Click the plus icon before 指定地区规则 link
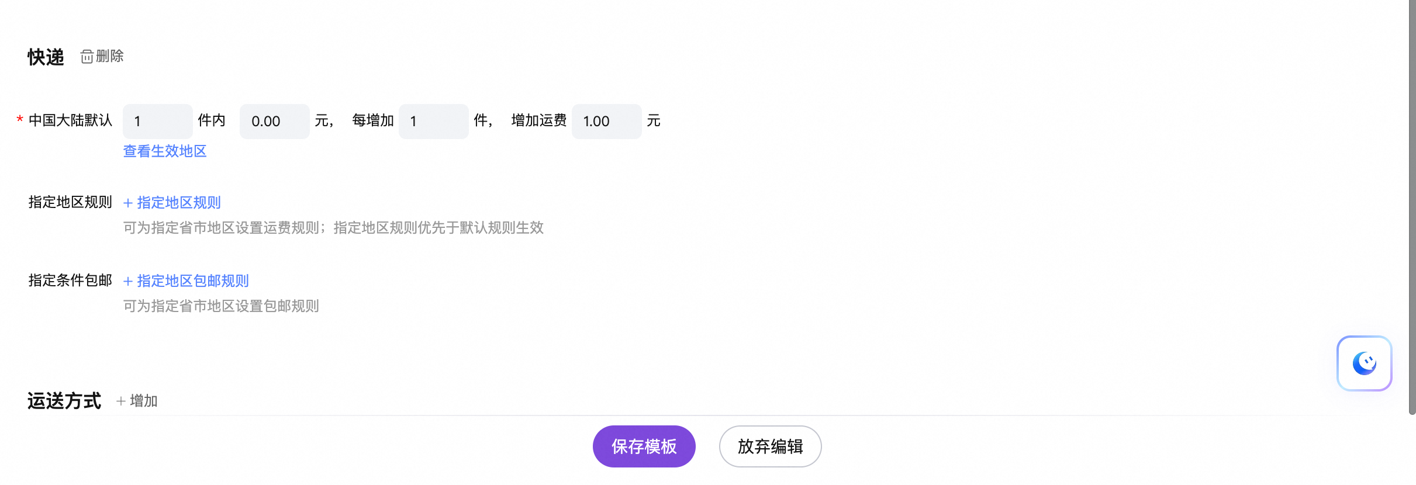1416x485 pixels. (128, 203)
